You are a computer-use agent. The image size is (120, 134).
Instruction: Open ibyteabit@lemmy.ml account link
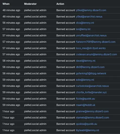87,130
